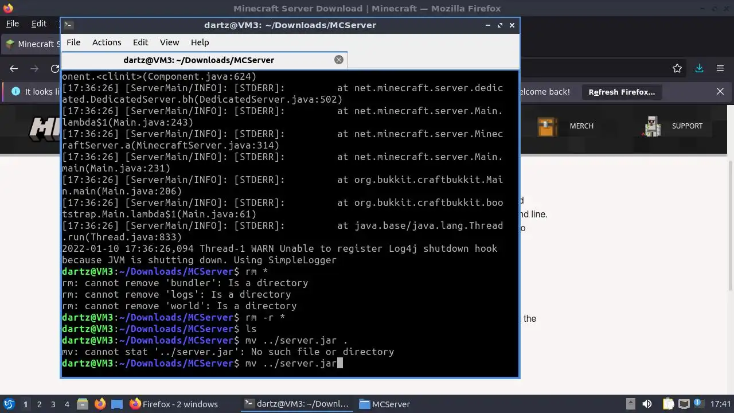Click the removable media tray icon
The image size is (734, 413).
pos(630,404)
